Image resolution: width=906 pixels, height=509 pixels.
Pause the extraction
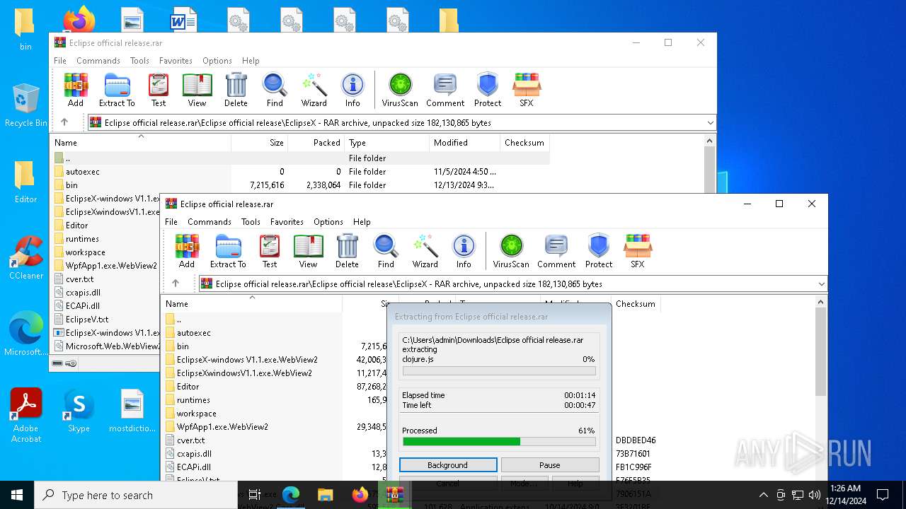(x=549, y=465)
